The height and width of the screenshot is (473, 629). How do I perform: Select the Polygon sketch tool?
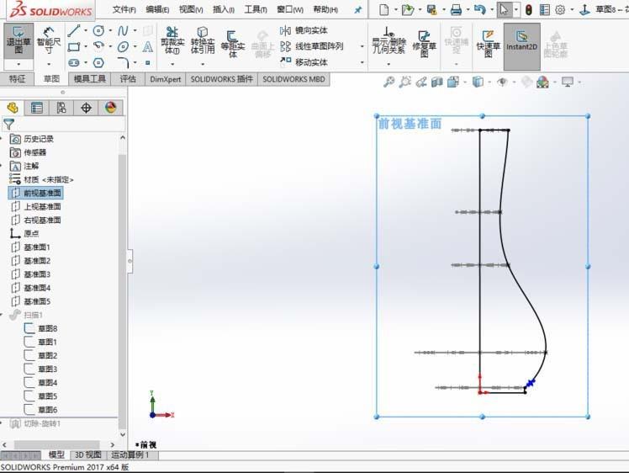98,62
